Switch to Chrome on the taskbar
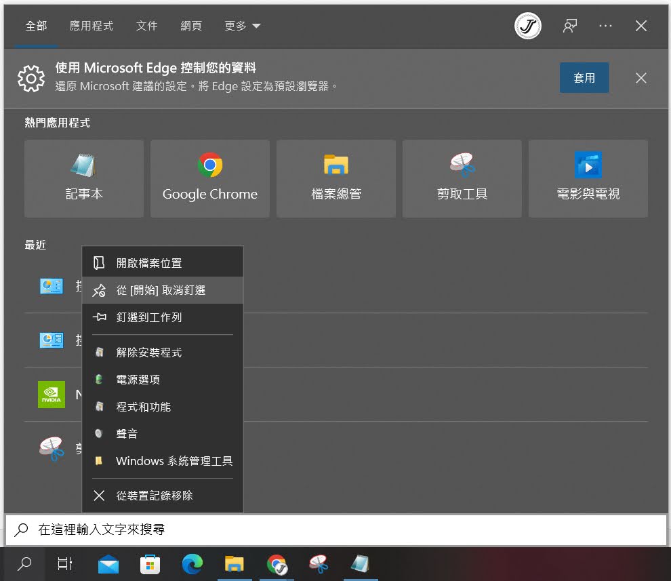671x581 pixels. coord(277,564)
